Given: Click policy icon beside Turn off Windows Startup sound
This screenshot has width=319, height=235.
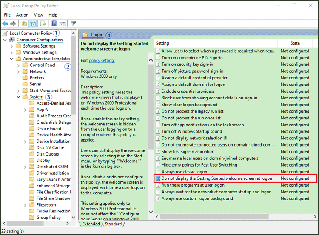Looking at the screenshot, I should click(158, 132).
